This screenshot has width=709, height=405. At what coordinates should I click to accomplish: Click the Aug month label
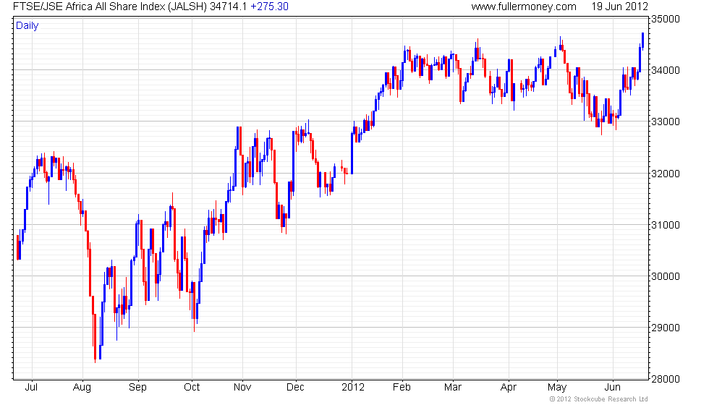tap(82, 388)
